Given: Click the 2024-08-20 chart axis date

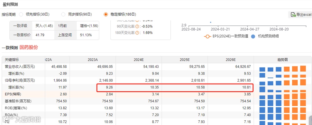Looking at the screenshot, I should tap(279, 29).
